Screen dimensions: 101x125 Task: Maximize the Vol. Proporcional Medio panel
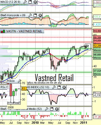pyautogui.click(x=52, y=109)
